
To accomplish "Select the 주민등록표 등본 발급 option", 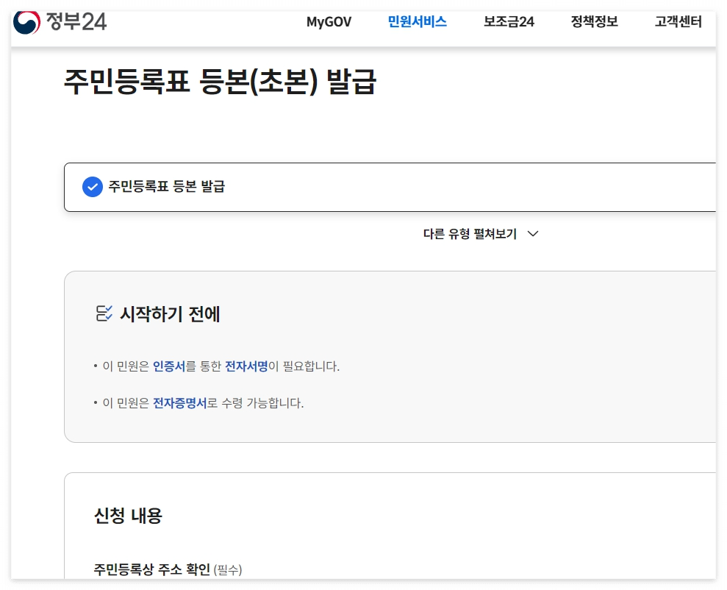I will click(x=166, y=187).
